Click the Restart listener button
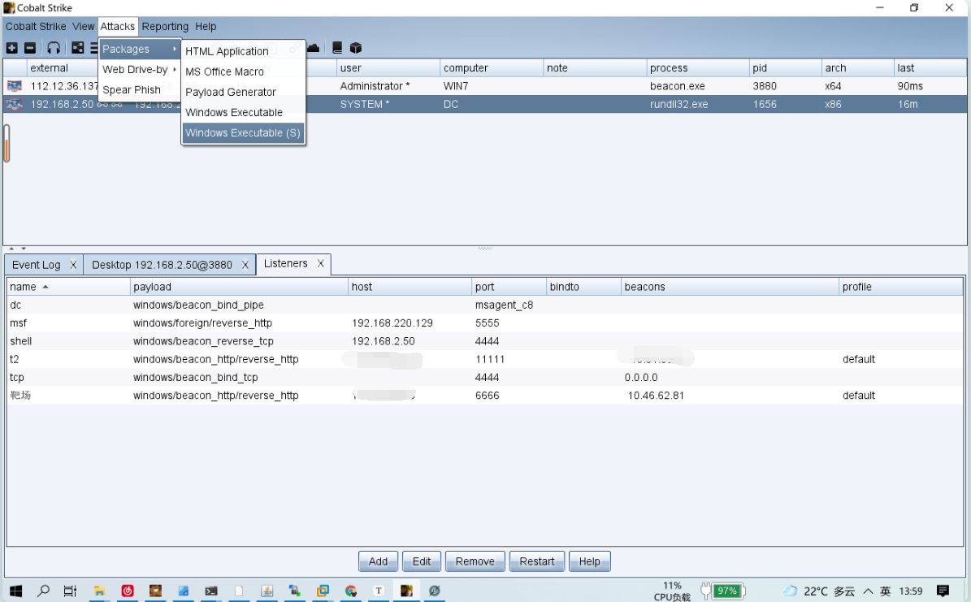 click(x=537, y=561)
